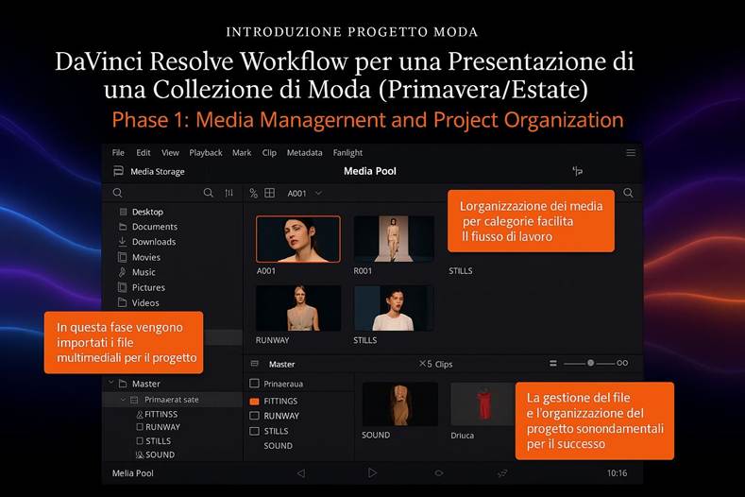This screenshot has width=745, height=497.
Task: Click the Downloads folder icon
Action: 123,242
